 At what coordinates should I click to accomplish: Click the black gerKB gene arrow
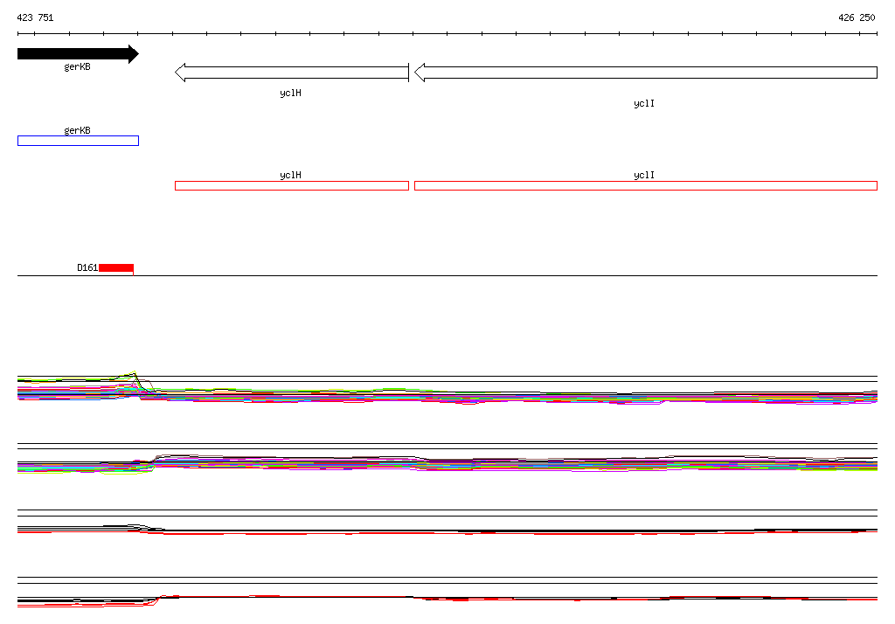click(x=78, y=54)
